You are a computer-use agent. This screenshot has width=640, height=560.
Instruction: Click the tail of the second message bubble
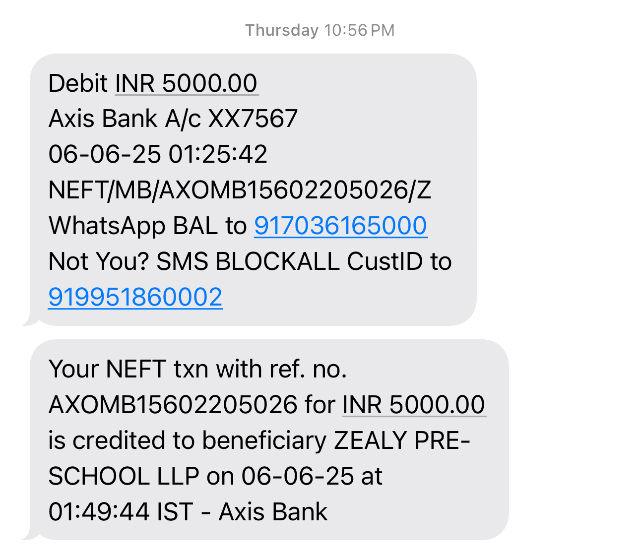29,535
